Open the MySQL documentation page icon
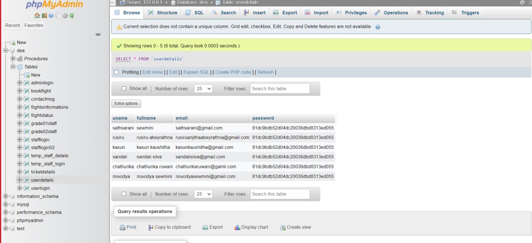 coord(58,16)
